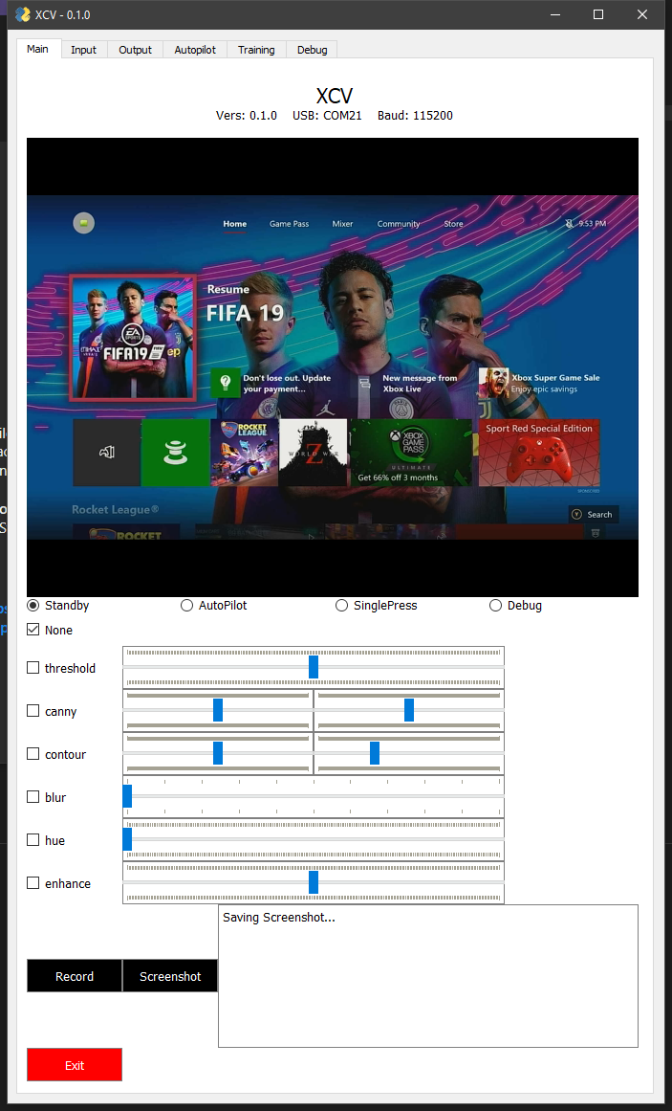Screen dimensions: 672x1111
Task: Click the FIFA 19 cover tile in preview
Action: point(133,338)
